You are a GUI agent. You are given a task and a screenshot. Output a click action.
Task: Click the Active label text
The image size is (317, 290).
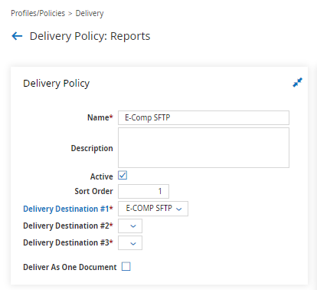pos(101,176)
